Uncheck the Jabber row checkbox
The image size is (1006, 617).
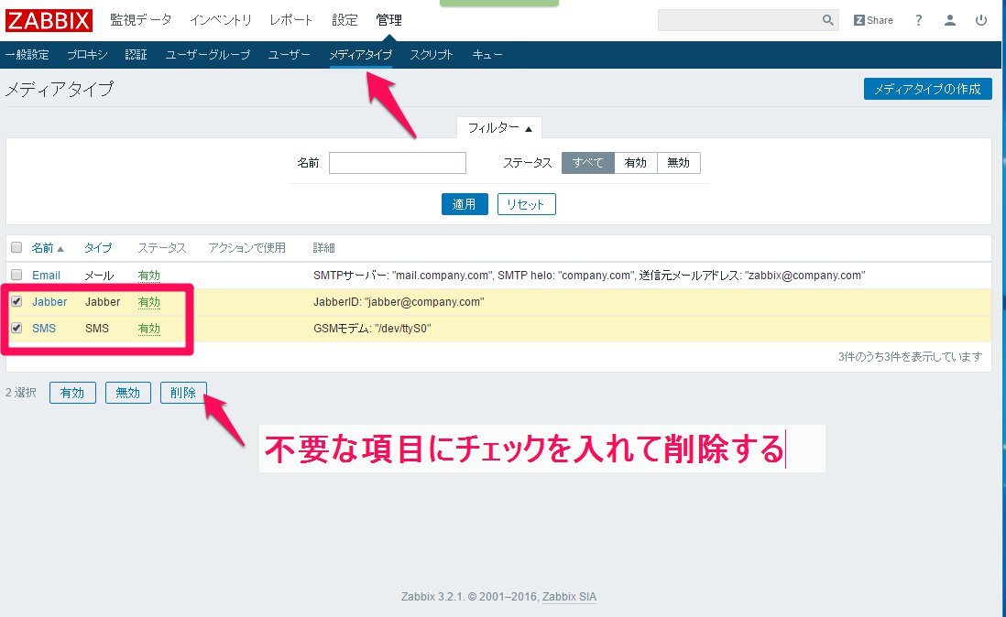pyautogui.click(x=16, y=302)
